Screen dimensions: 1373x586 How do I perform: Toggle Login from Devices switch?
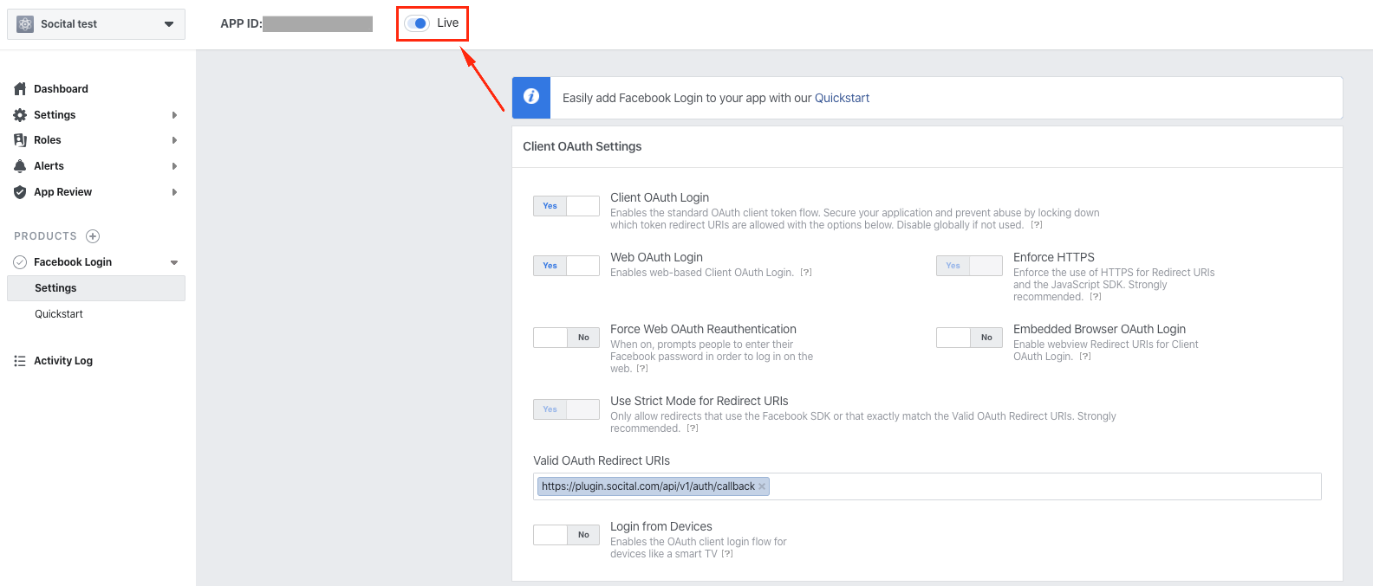(x=566, y=535)
